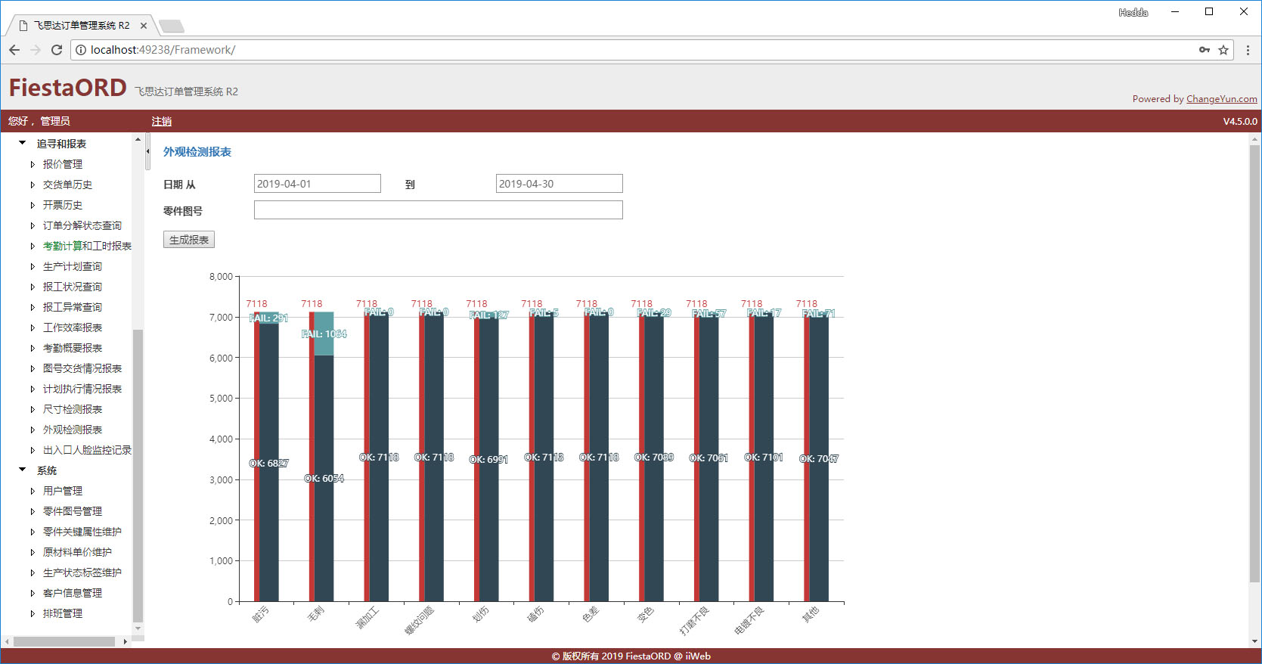
Task: Open 客户信息管理 menu item
Action: (73, 593)
